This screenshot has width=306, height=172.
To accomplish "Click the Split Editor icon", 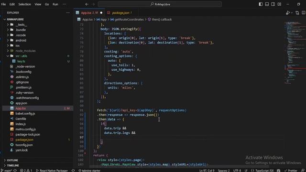I will (304, 13).
